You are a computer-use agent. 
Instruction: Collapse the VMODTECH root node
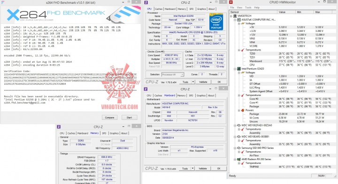point(231,16)
